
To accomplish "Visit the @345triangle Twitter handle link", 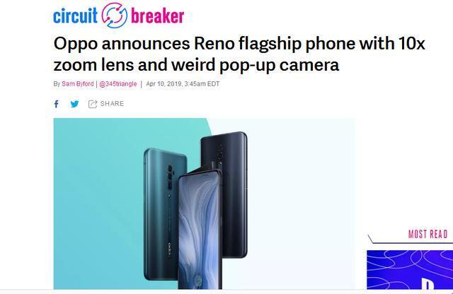I will pyautogui.click(x=118, y=84).
